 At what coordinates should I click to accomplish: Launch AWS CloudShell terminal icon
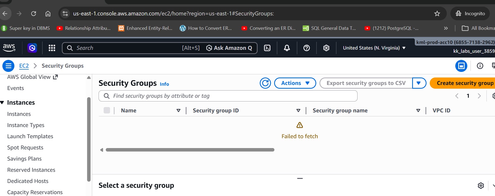click(x=267, y=48)
